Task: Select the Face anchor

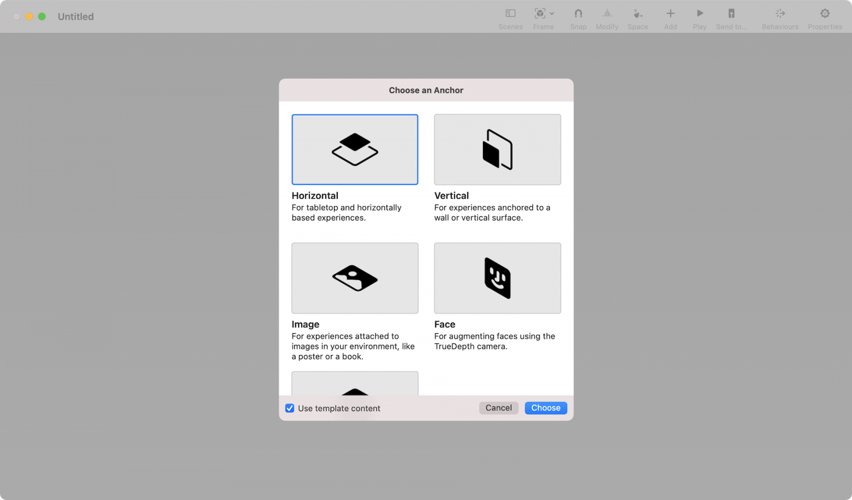Action: [497, 278]
